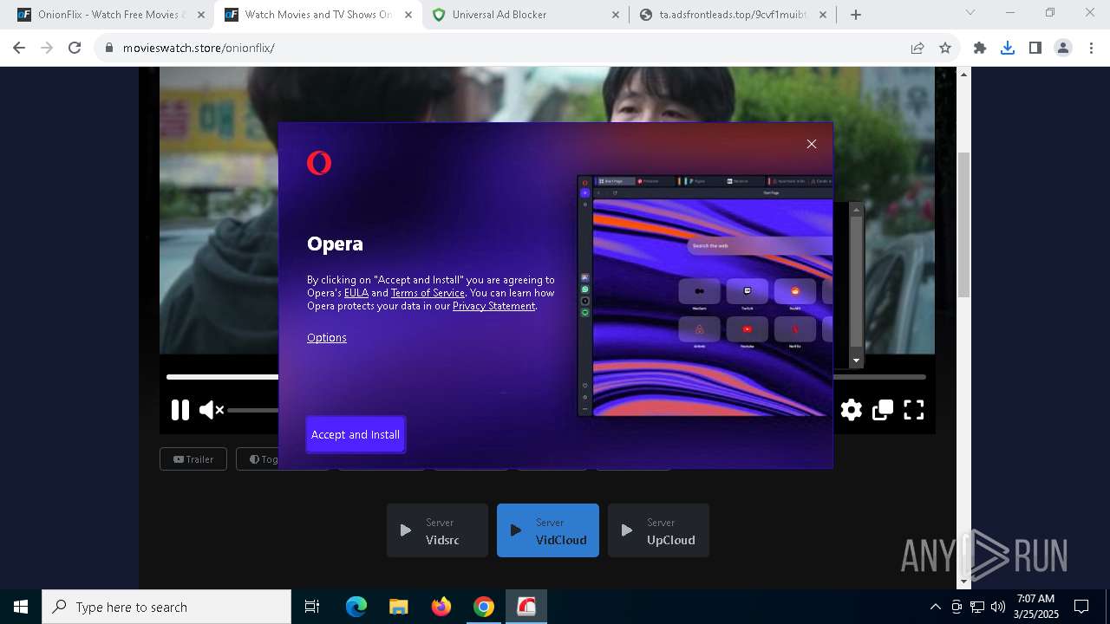Open the video player settings gear
This screenshot has height=624, width=1110.
(852, 410)
